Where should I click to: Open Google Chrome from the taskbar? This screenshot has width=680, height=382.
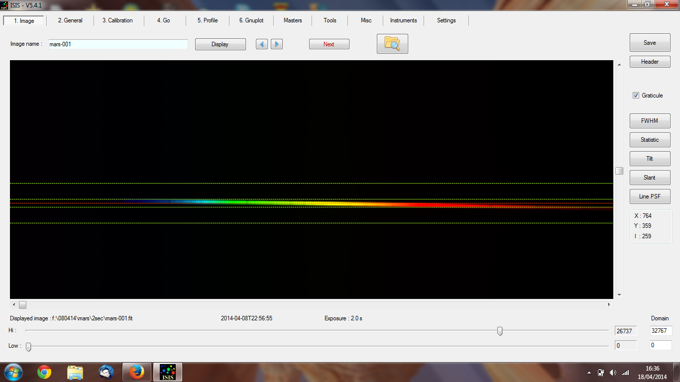[x=44, y=372]
